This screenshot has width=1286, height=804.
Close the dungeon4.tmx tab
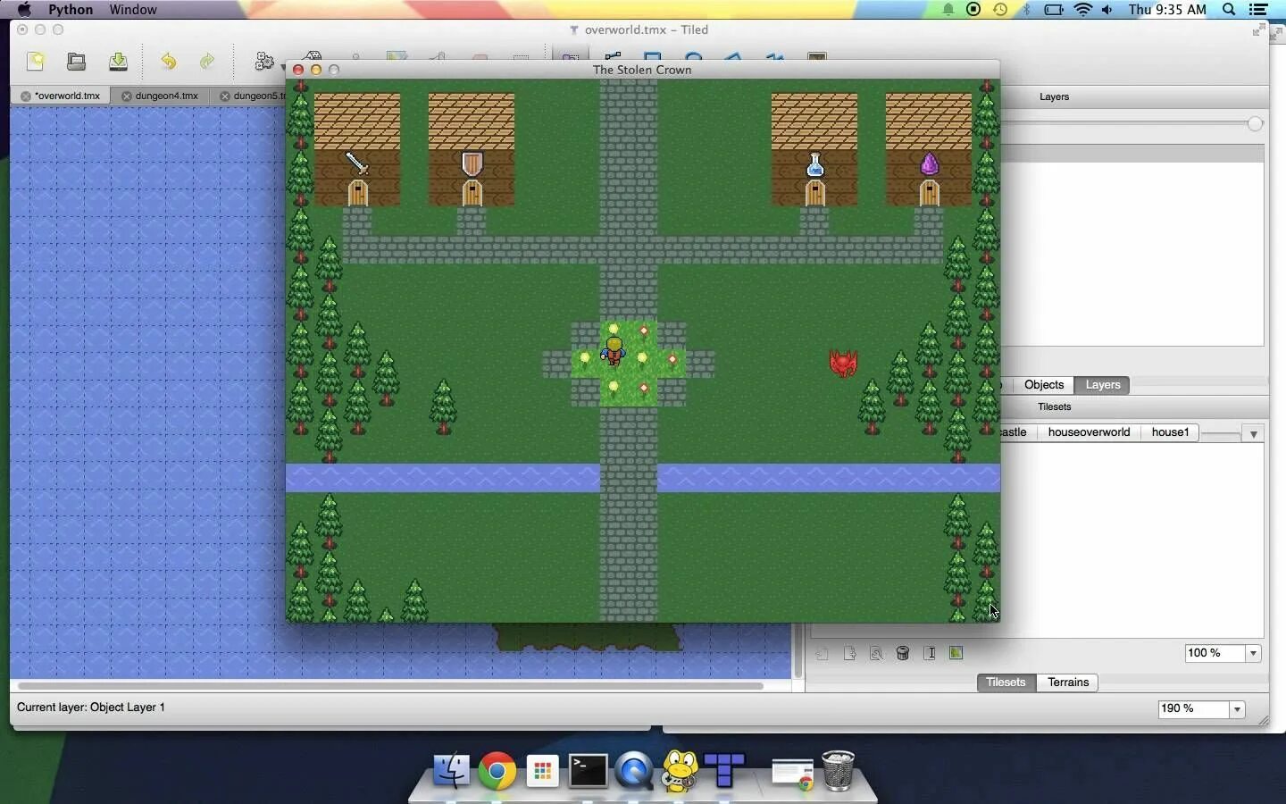click(127, 96)
